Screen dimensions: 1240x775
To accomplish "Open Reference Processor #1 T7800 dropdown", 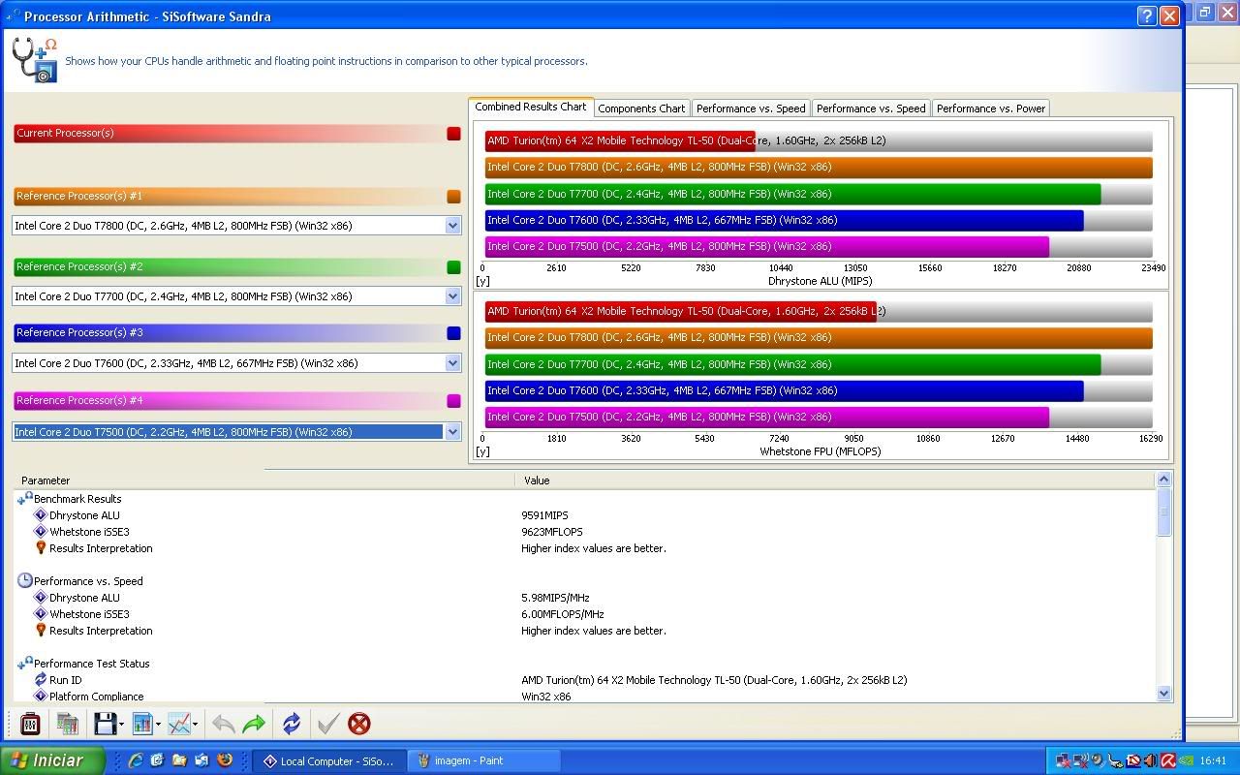I will point(452,226).
